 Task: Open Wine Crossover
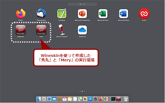(x=62, y=30)
